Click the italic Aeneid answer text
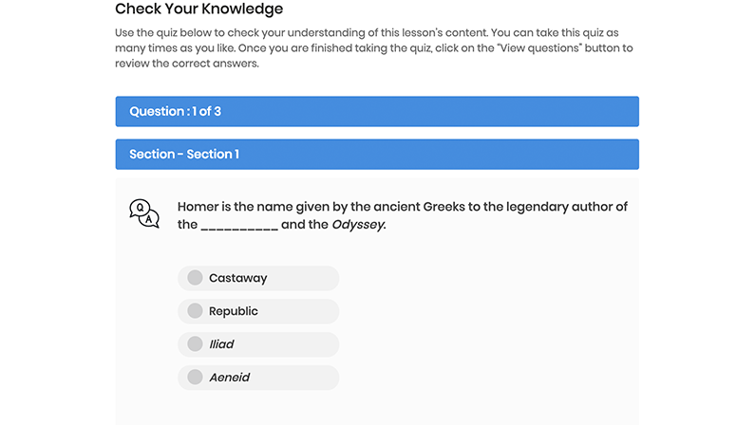 tap(230, 378)
